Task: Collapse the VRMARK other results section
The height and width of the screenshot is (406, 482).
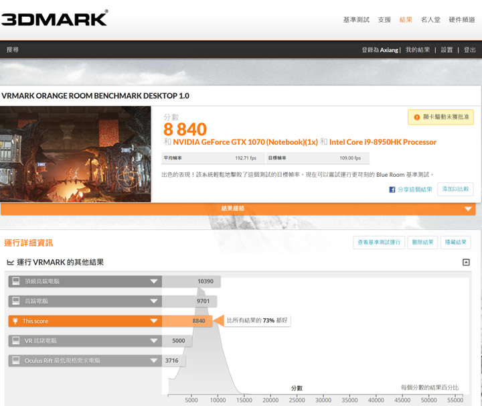Action: pyautogui.click(x=466, y=263)
